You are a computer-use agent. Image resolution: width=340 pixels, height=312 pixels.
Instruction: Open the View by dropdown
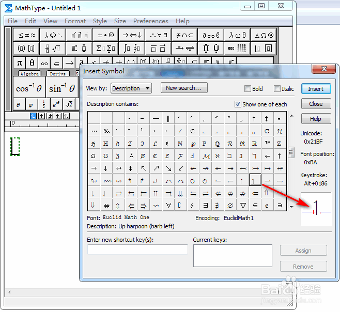click(131, 88)
